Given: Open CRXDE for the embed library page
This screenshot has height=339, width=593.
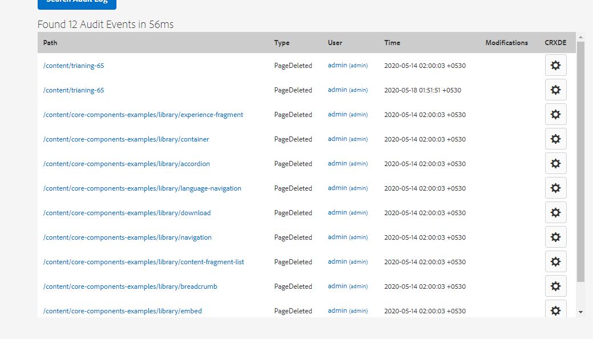Looking at the screenshot, I should tap(555, 310).
